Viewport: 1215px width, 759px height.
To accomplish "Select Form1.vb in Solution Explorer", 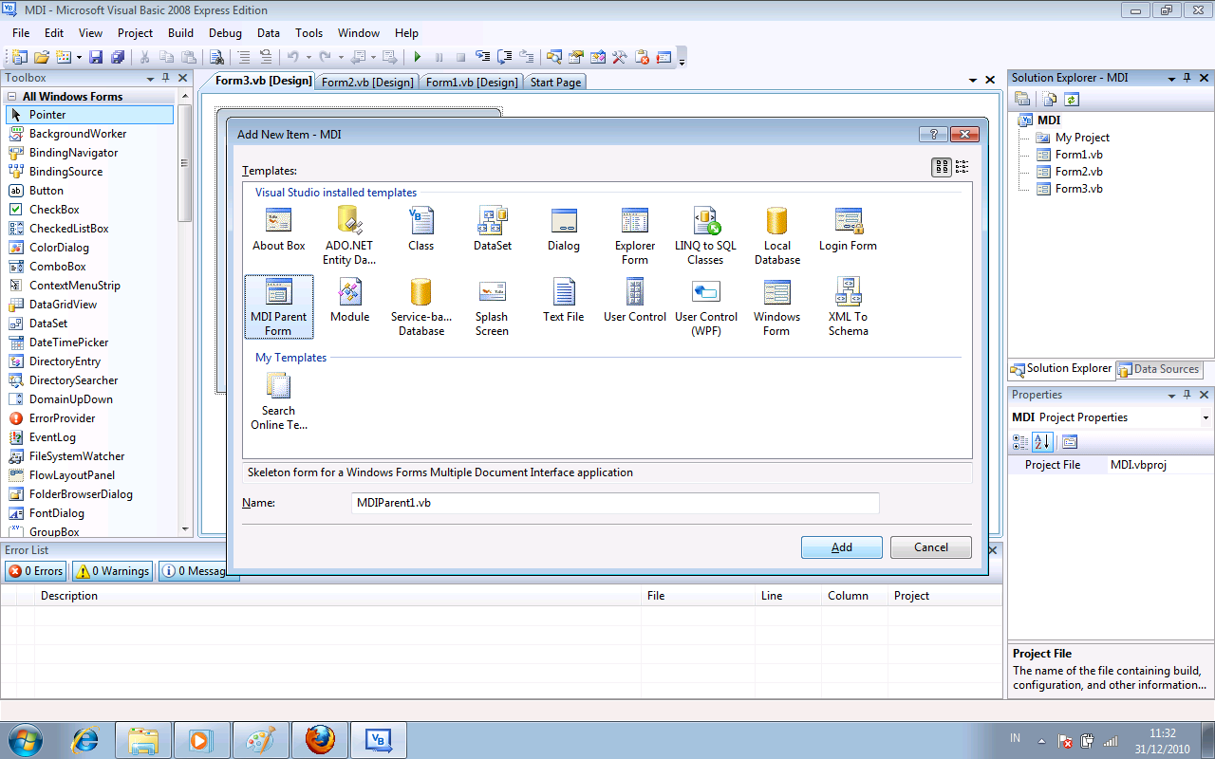I will click(x=1078, y=155).
